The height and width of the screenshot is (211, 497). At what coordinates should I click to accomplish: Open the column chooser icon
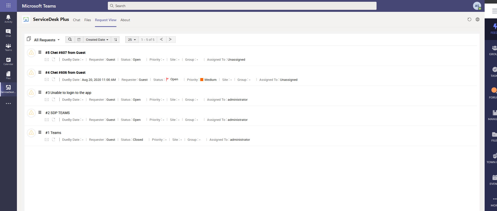(x=79, y=40)
